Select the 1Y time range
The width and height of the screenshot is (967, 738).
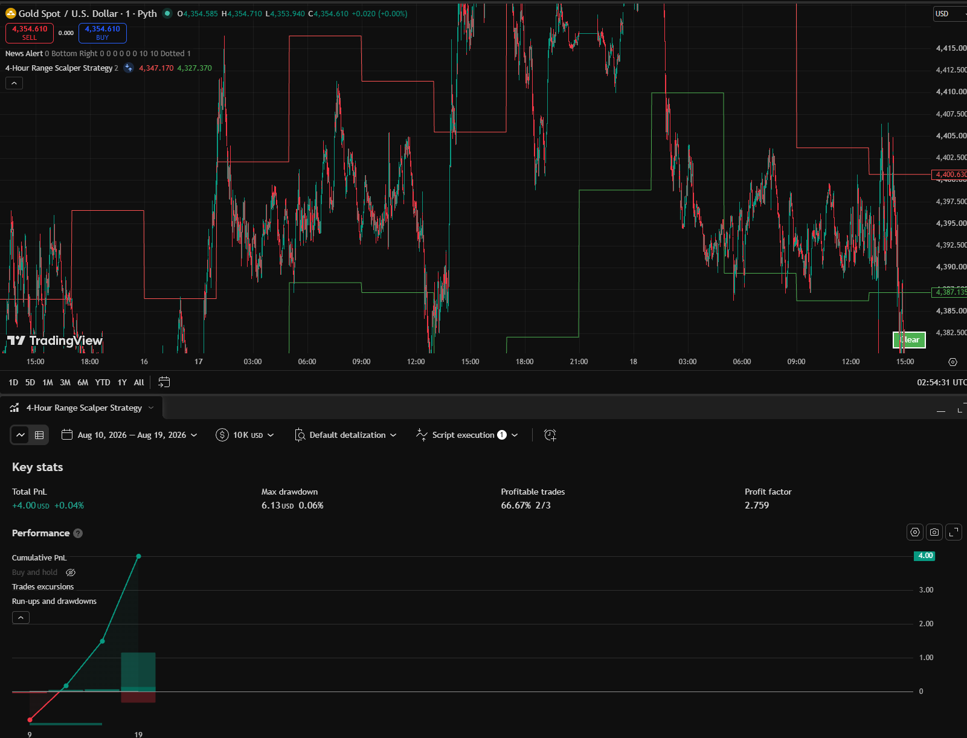[122, 382]
